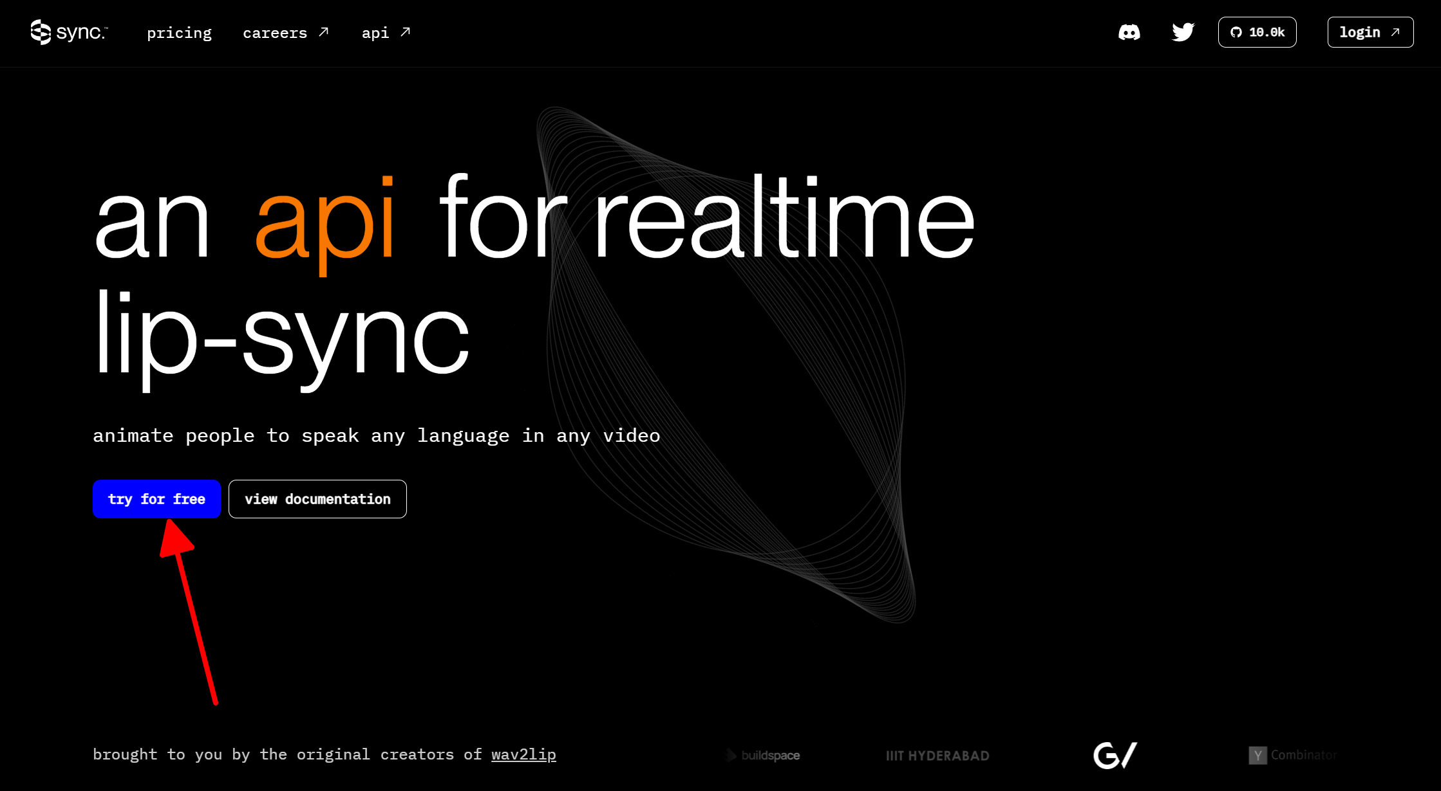The image size is (1441, 791).
Task: Open the Discord community icon
Action: tap(1130, 32)
